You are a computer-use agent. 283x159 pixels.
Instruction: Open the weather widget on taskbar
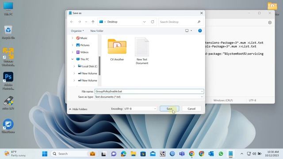click(15, 154)
